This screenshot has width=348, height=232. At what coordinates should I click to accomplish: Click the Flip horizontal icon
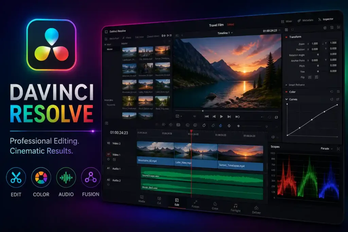[x=310, y=77]
